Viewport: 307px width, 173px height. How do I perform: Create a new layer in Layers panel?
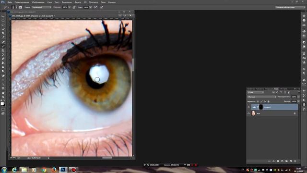tap(291, 161)
